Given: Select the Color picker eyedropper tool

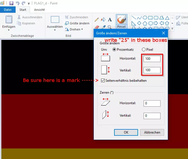Looking at the screenshot, I should coord(103,27).
